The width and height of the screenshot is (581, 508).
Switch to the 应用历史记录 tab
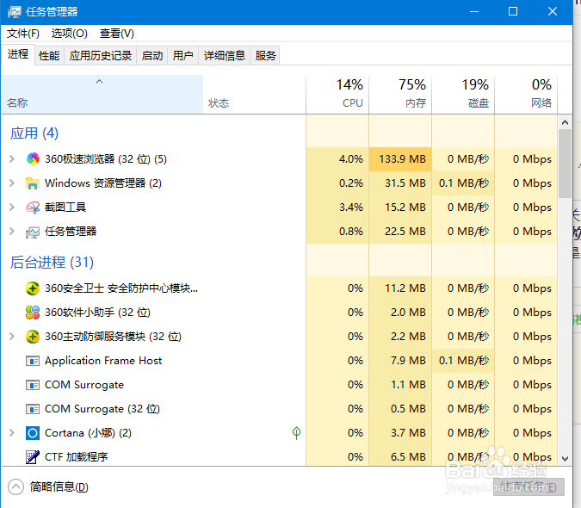101,56
